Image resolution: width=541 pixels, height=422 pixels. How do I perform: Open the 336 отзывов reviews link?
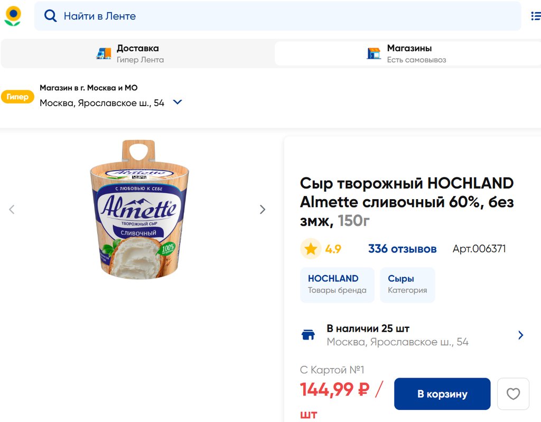(x=402, y=249)
